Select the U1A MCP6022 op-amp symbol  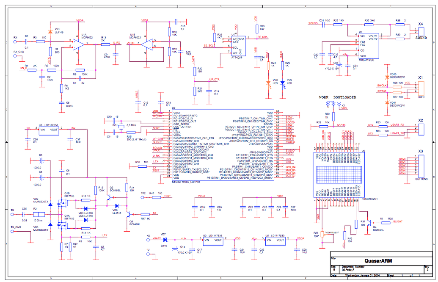(x=78, y=45)
